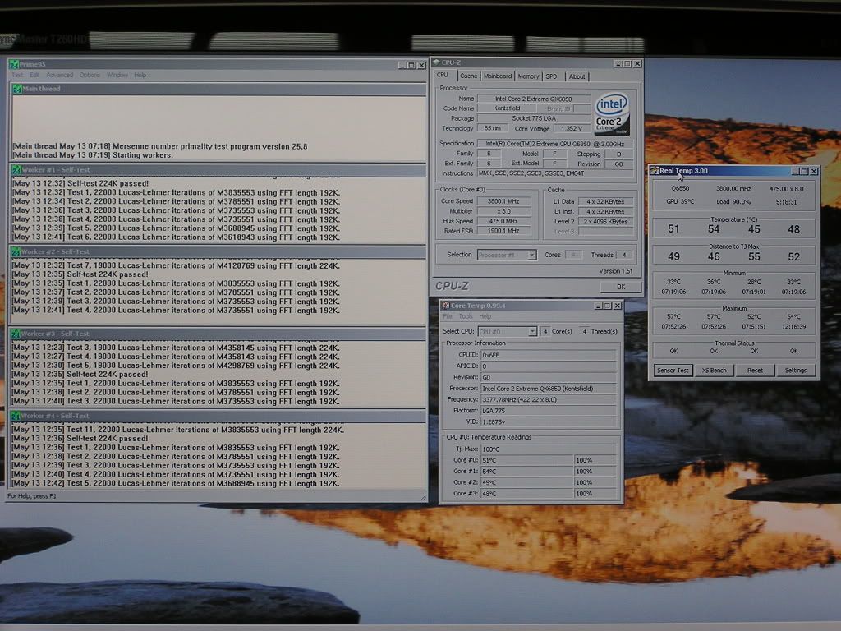
Task: Click the Prime95 status bar 'For Help, press F1'
Action: click(x=32, y=496)
